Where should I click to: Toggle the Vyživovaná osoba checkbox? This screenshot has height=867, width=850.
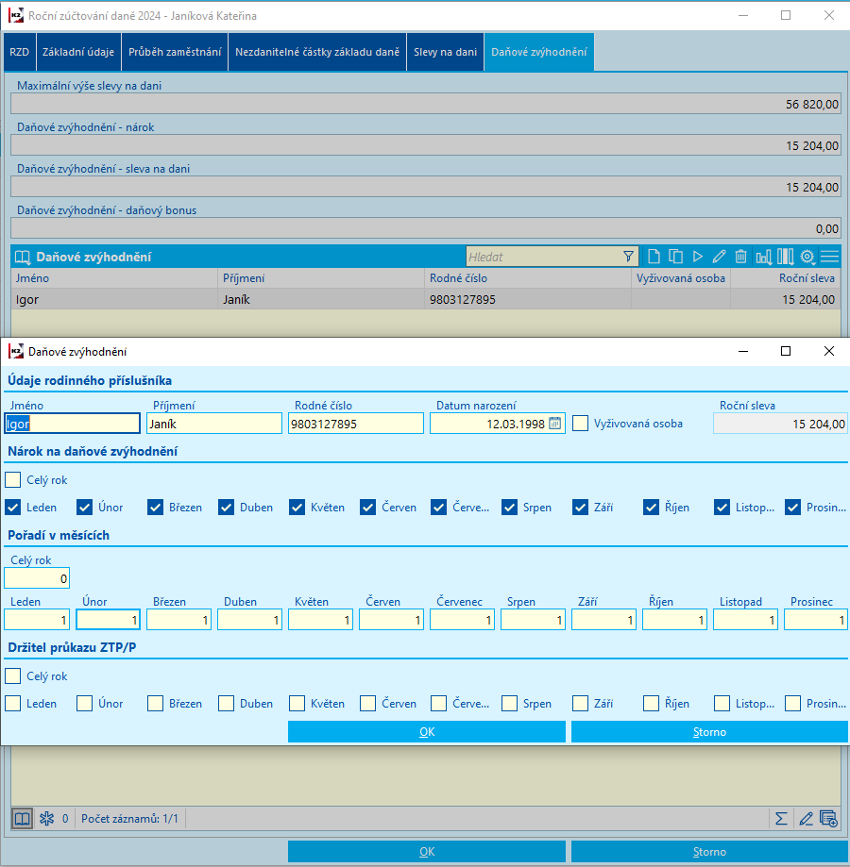tap(580, 424)
